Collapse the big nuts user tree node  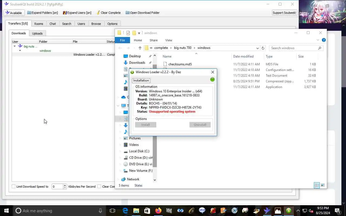click(15, 46)
